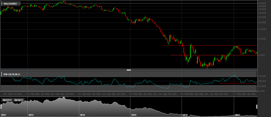Click the green VALLOUREC series color marker
The height and width of the screenshot is (117, 271).
[2, 4]
